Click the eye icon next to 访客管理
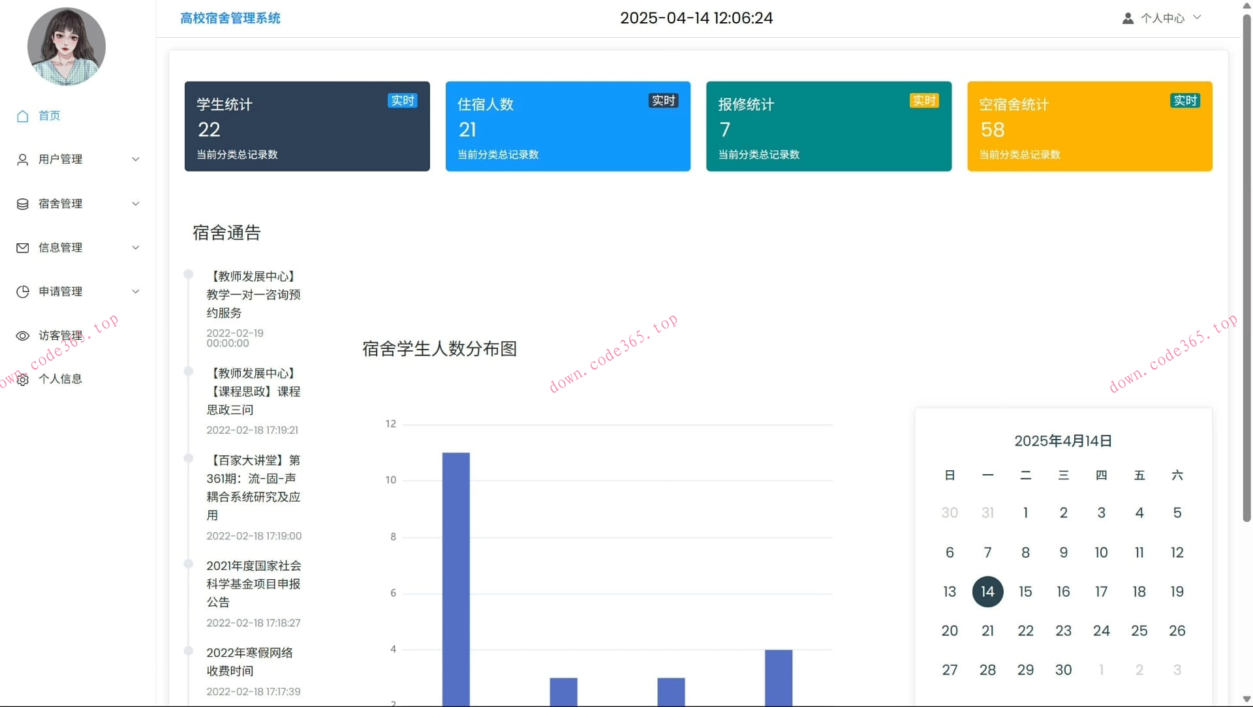 tap(23, 335)
